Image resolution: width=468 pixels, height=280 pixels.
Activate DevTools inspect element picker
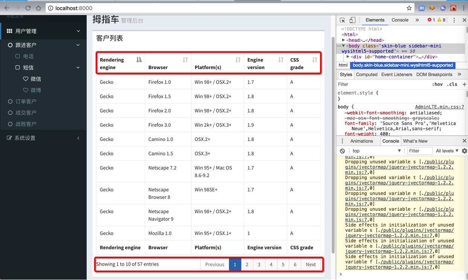342,20
